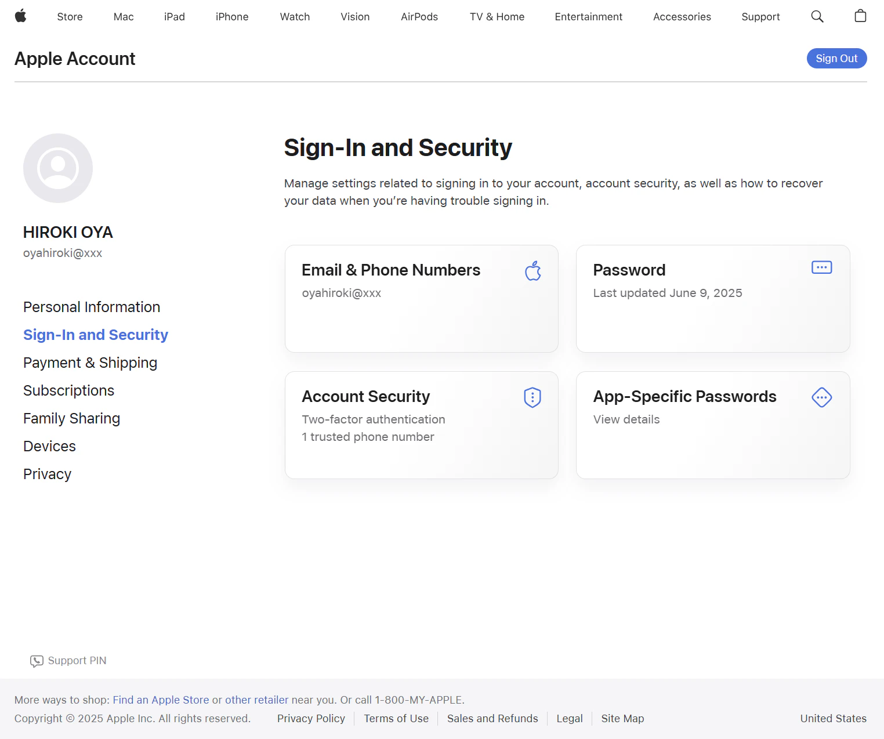Click the Sign Out button
This screenshot has width=884, height=739.
pyautogui.click(x=837, y=58)
